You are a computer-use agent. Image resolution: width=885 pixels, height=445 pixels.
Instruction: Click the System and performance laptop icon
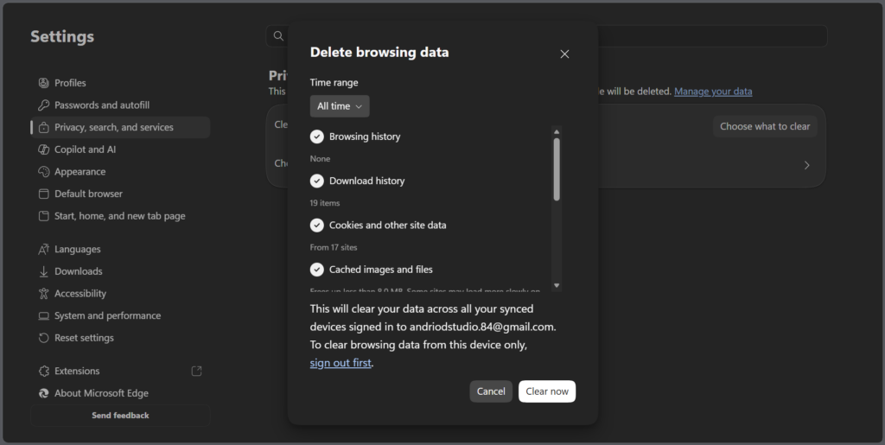click(43, 316)
